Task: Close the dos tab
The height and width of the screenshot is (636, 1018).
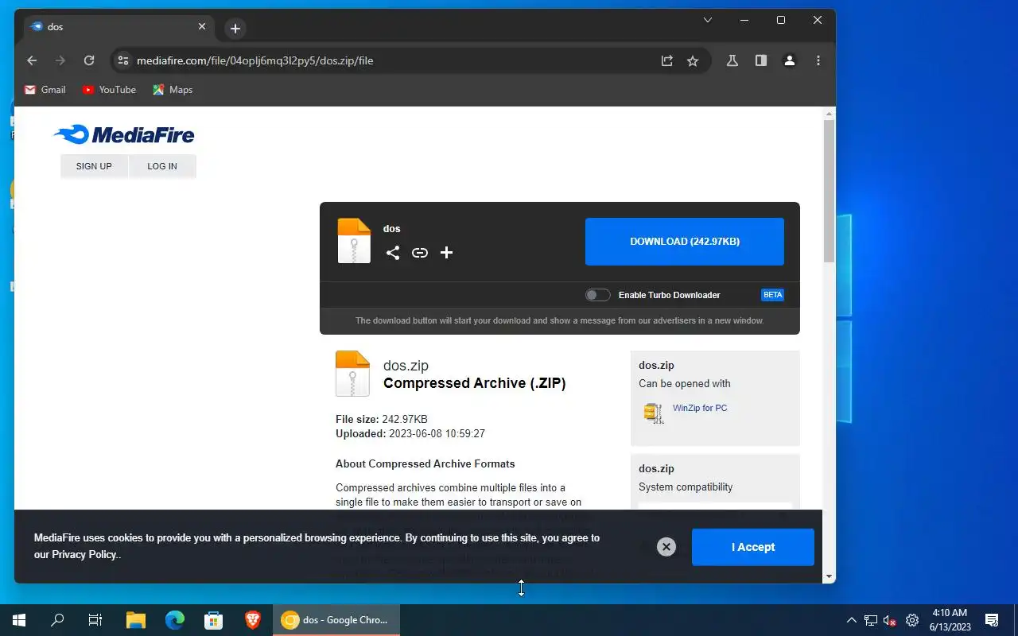Action: 202,26
